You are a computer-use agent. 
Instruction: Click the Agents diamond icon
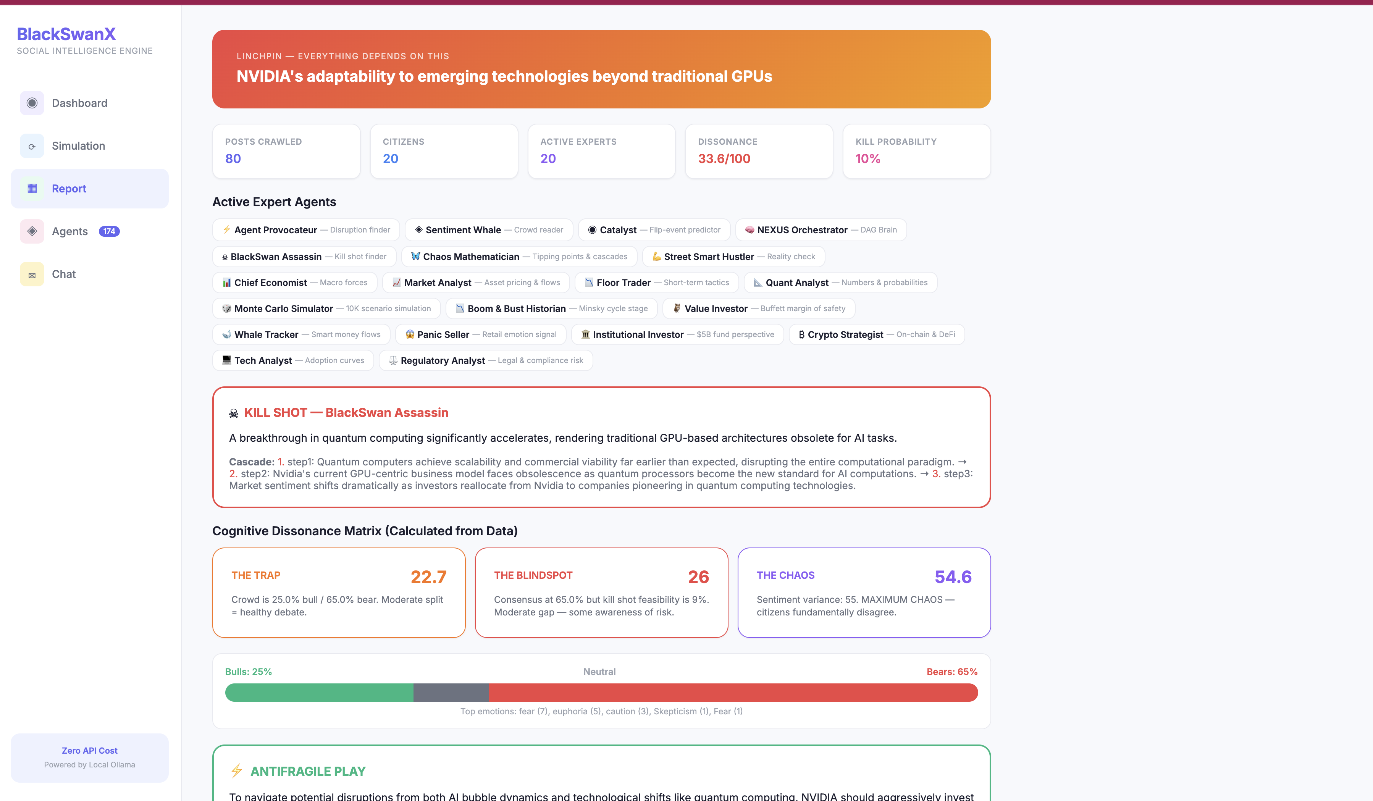coord(32,231)
